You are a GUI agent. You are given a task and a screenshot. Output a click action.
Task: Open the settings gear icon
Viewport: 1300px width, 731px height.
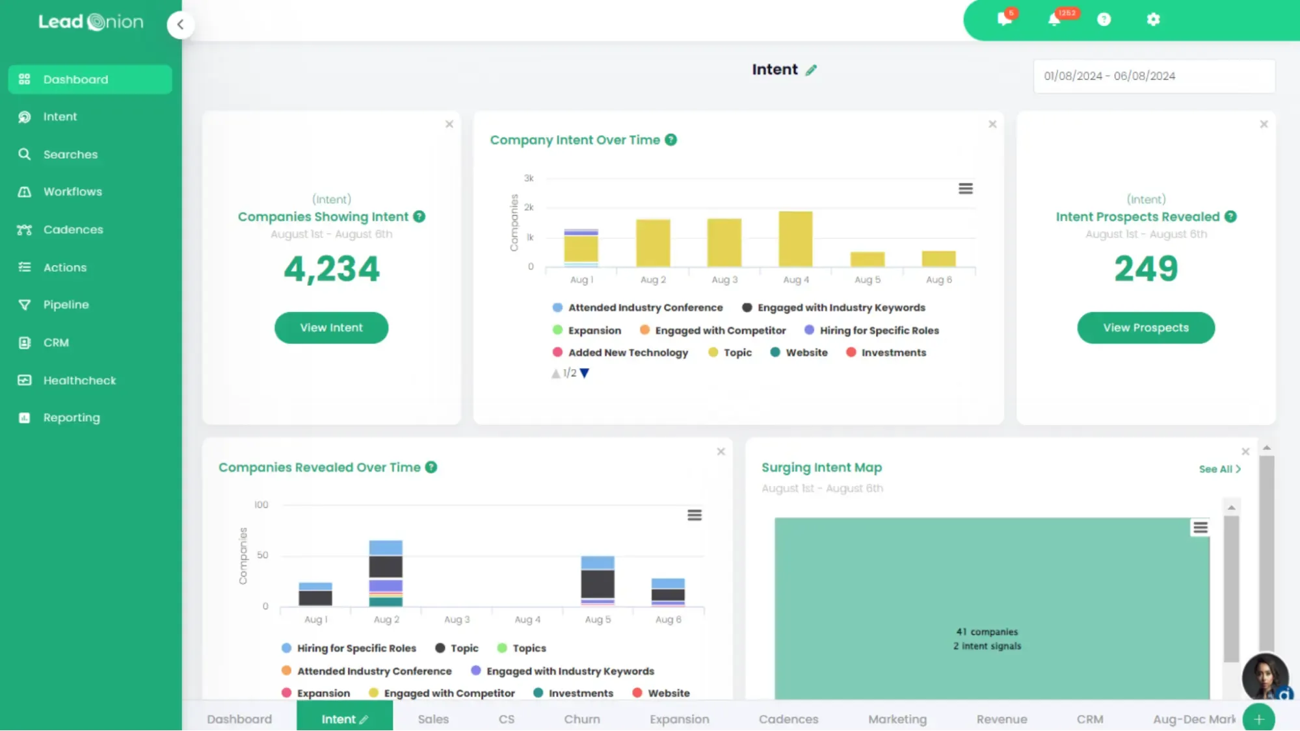click(x=1153, y=19)
